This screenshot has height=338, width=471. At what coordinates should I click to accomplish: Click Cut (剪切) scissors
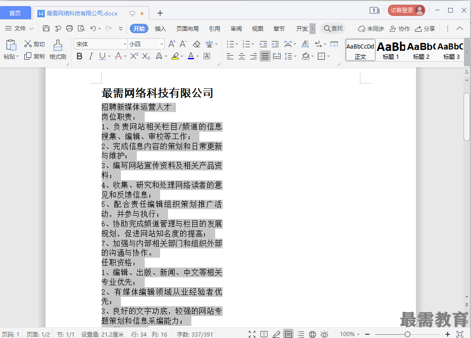[28, 44]
